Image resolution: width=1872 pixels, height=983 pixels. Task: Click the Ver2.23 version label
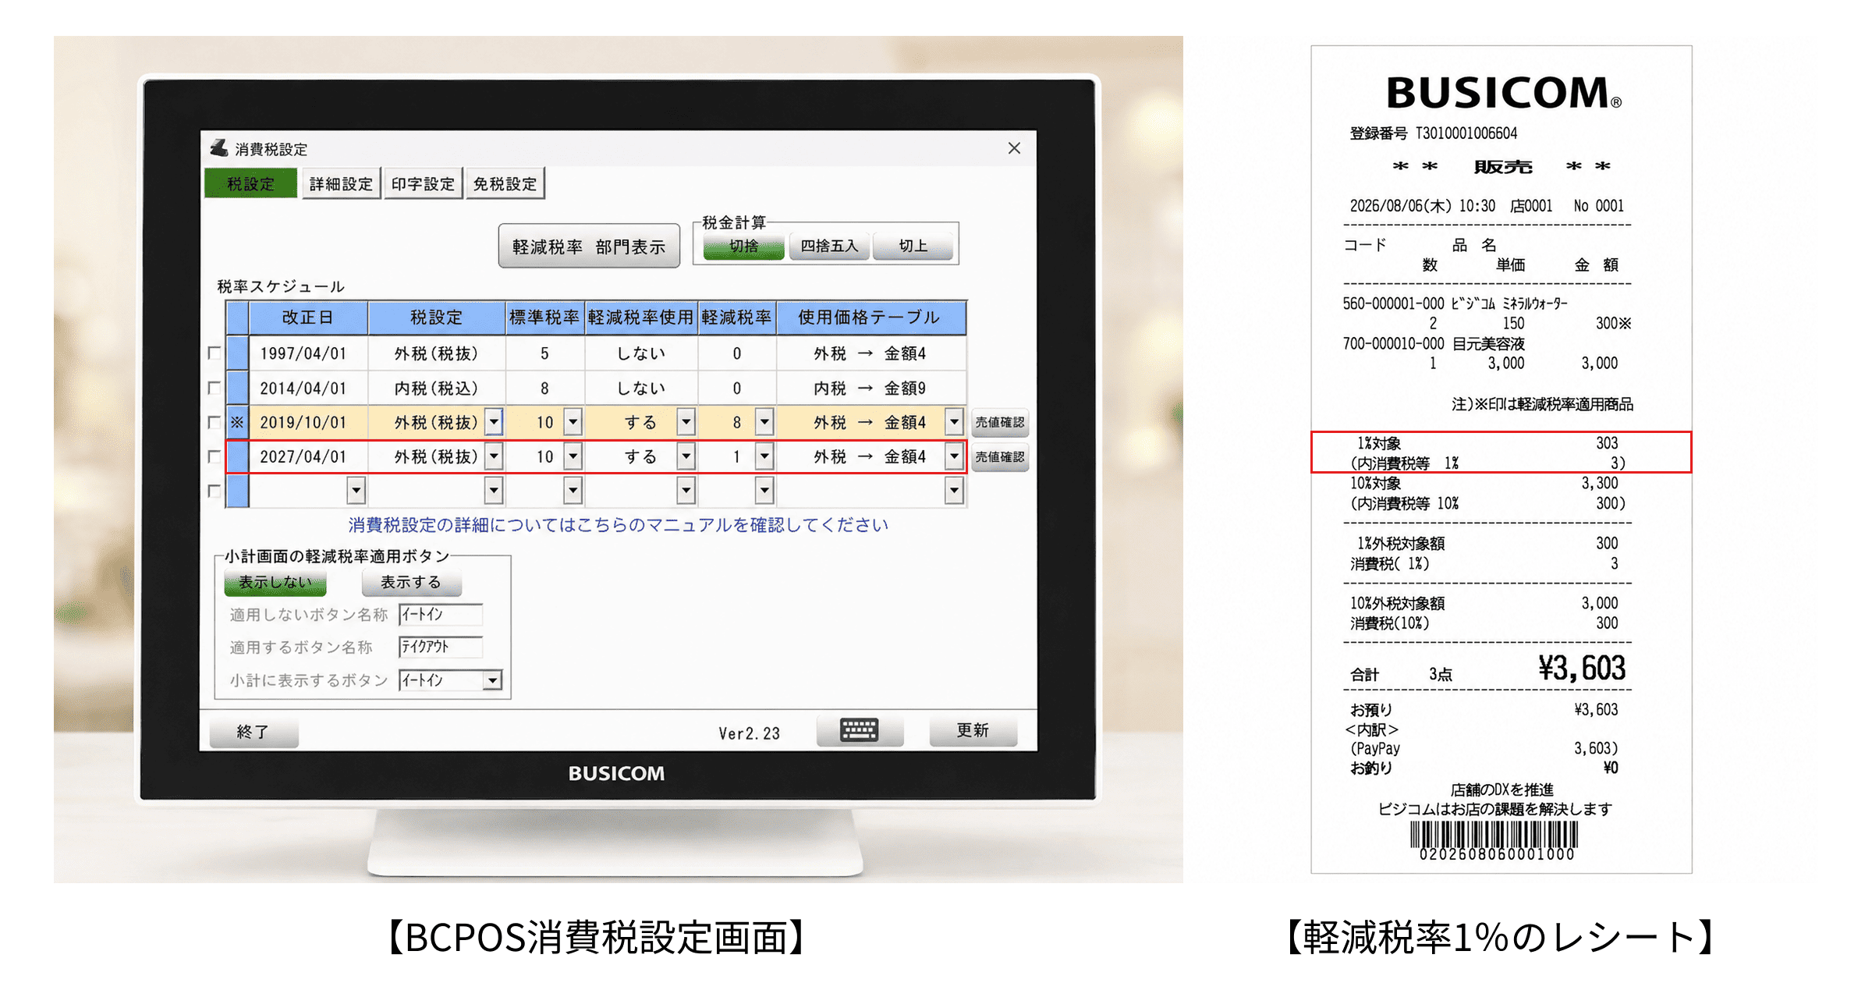pos(749,733)
